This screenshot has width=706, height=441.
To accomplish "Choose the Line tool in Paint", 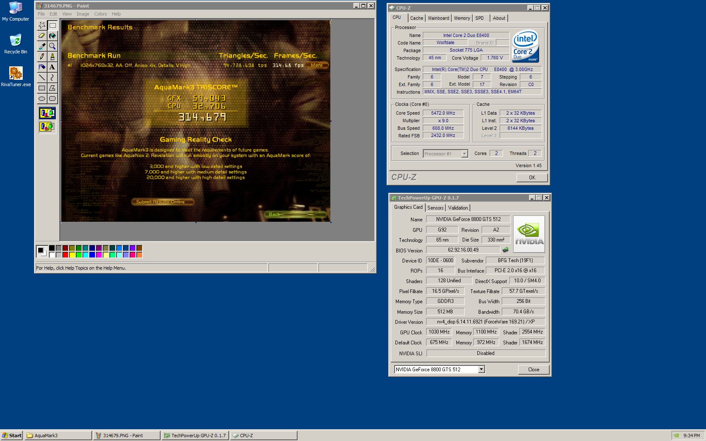I will [42, 78].
